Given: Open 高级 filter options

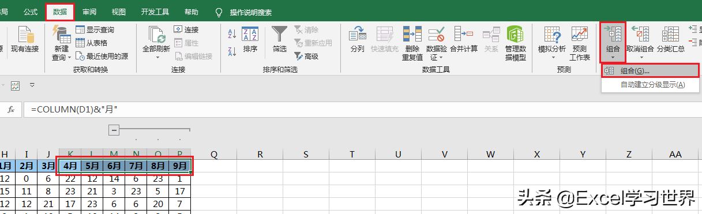Looking at the screenshot, I should [x=306, y=56].
